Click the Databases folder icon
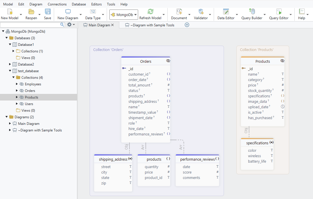This screenshot has height=199, width=313. coord(11,38)
